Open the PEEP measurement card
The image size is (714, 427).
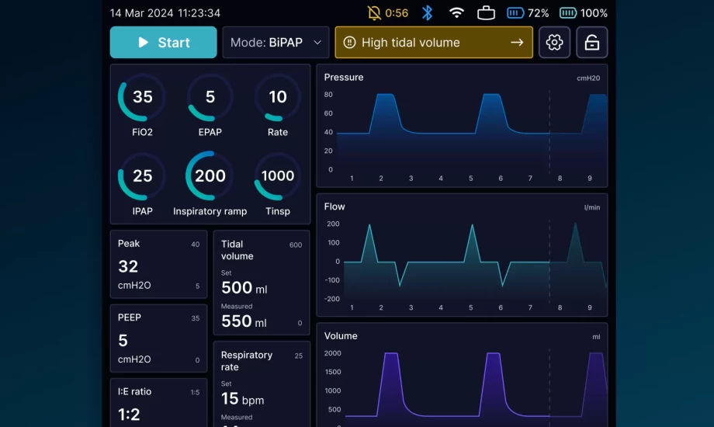(x=158, y=338)
